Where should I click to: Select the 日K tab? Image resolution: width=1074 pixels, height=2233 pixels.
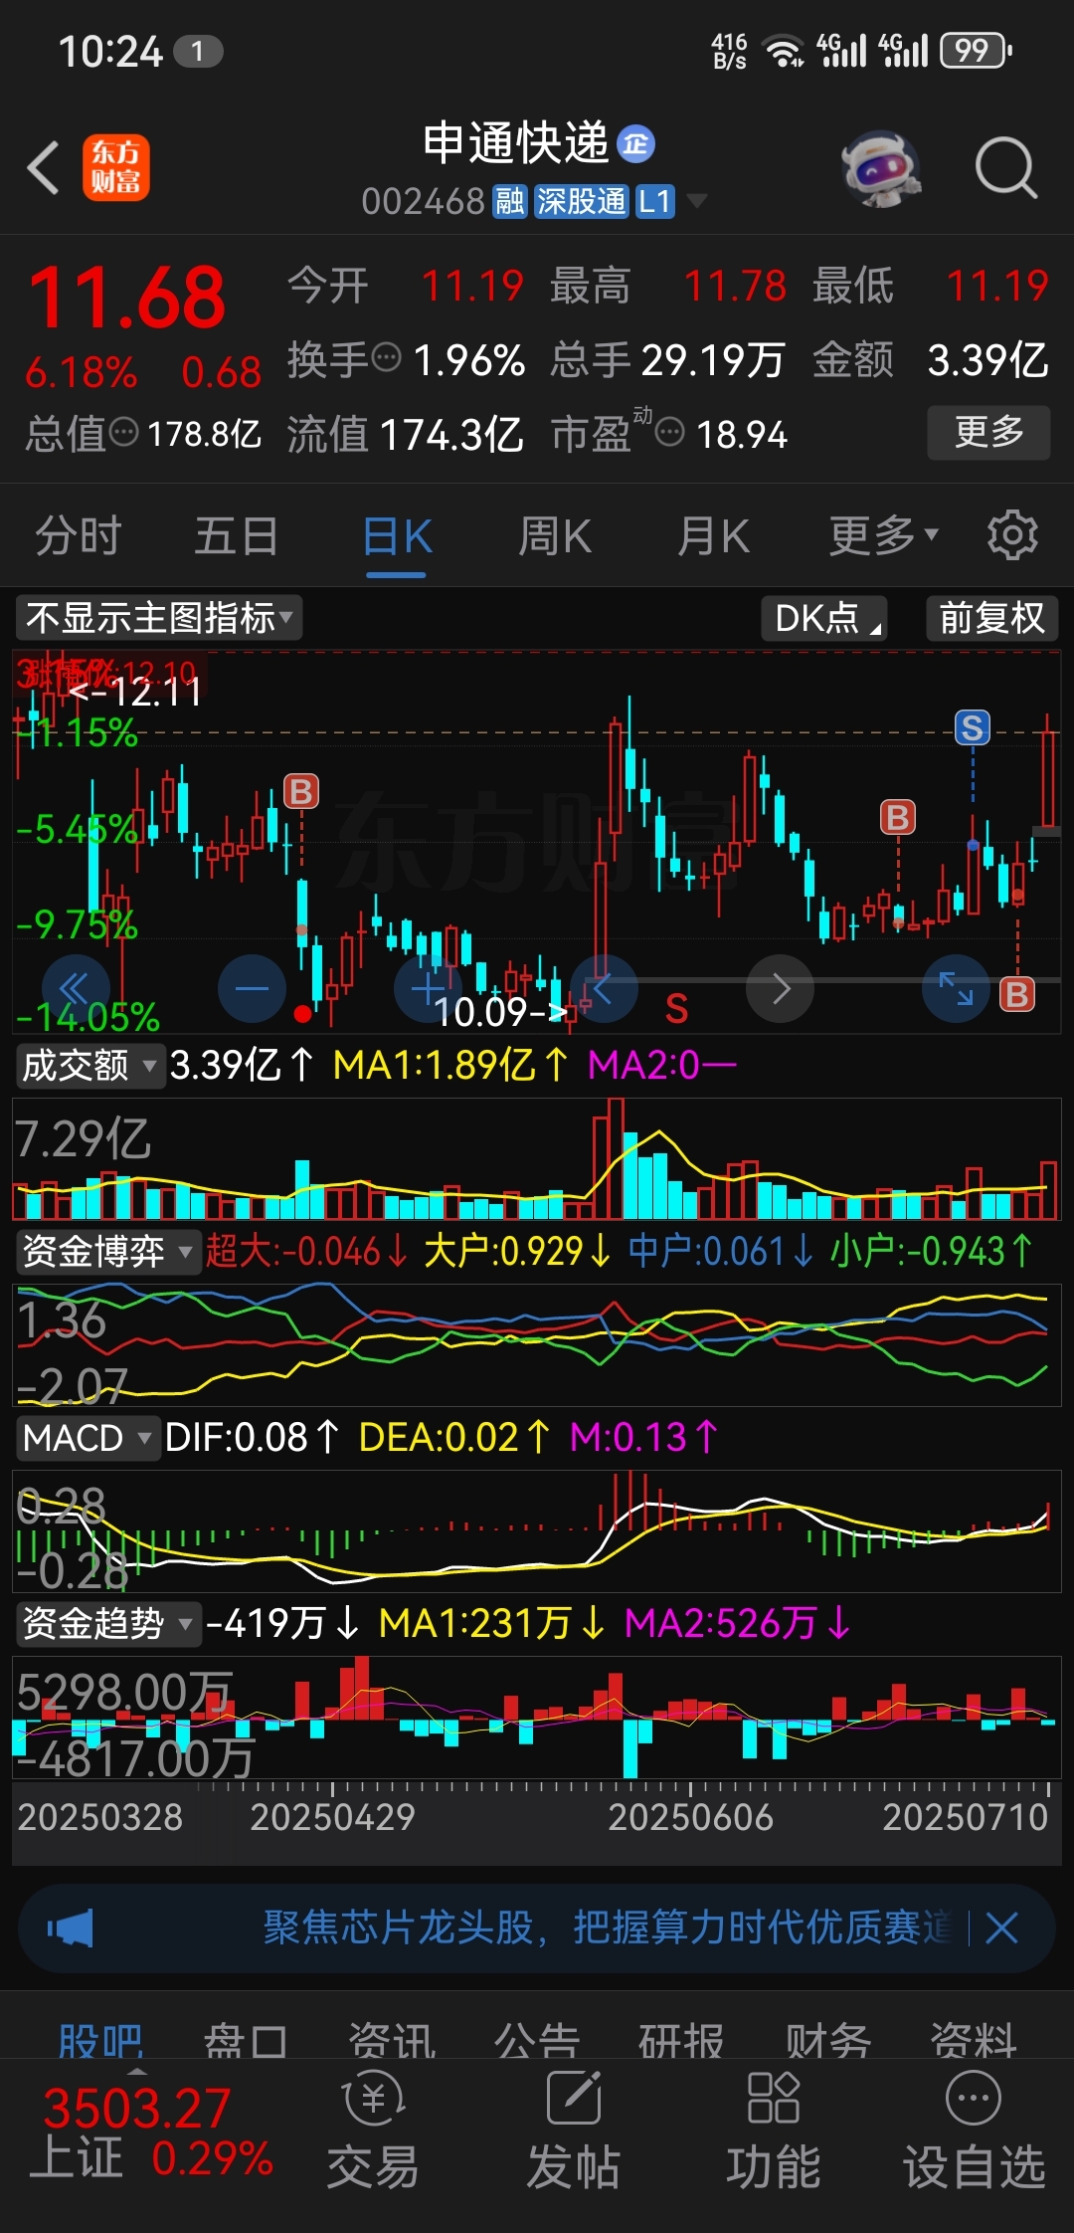397,537
